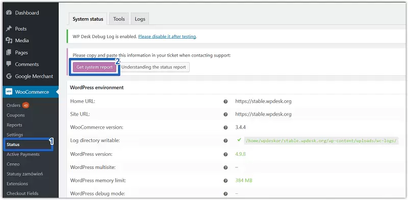
Task: Click the Comments bubble icon
Action: point(9,64)
